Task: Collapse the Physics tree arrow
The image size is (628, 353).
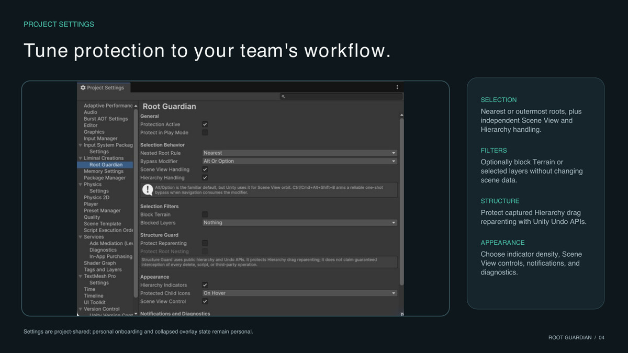Action: pos(80,185)
